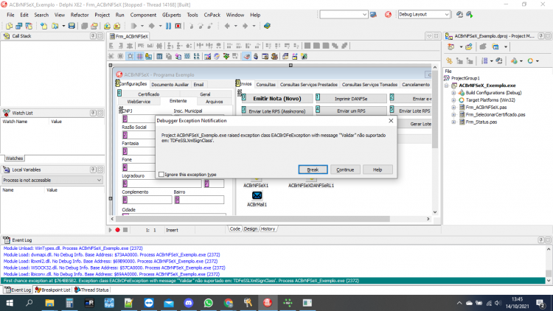The width and height of the screenshot is (553, 311).
Task: Click the Save Desktop layout icon
Action: tap(459, 15)
